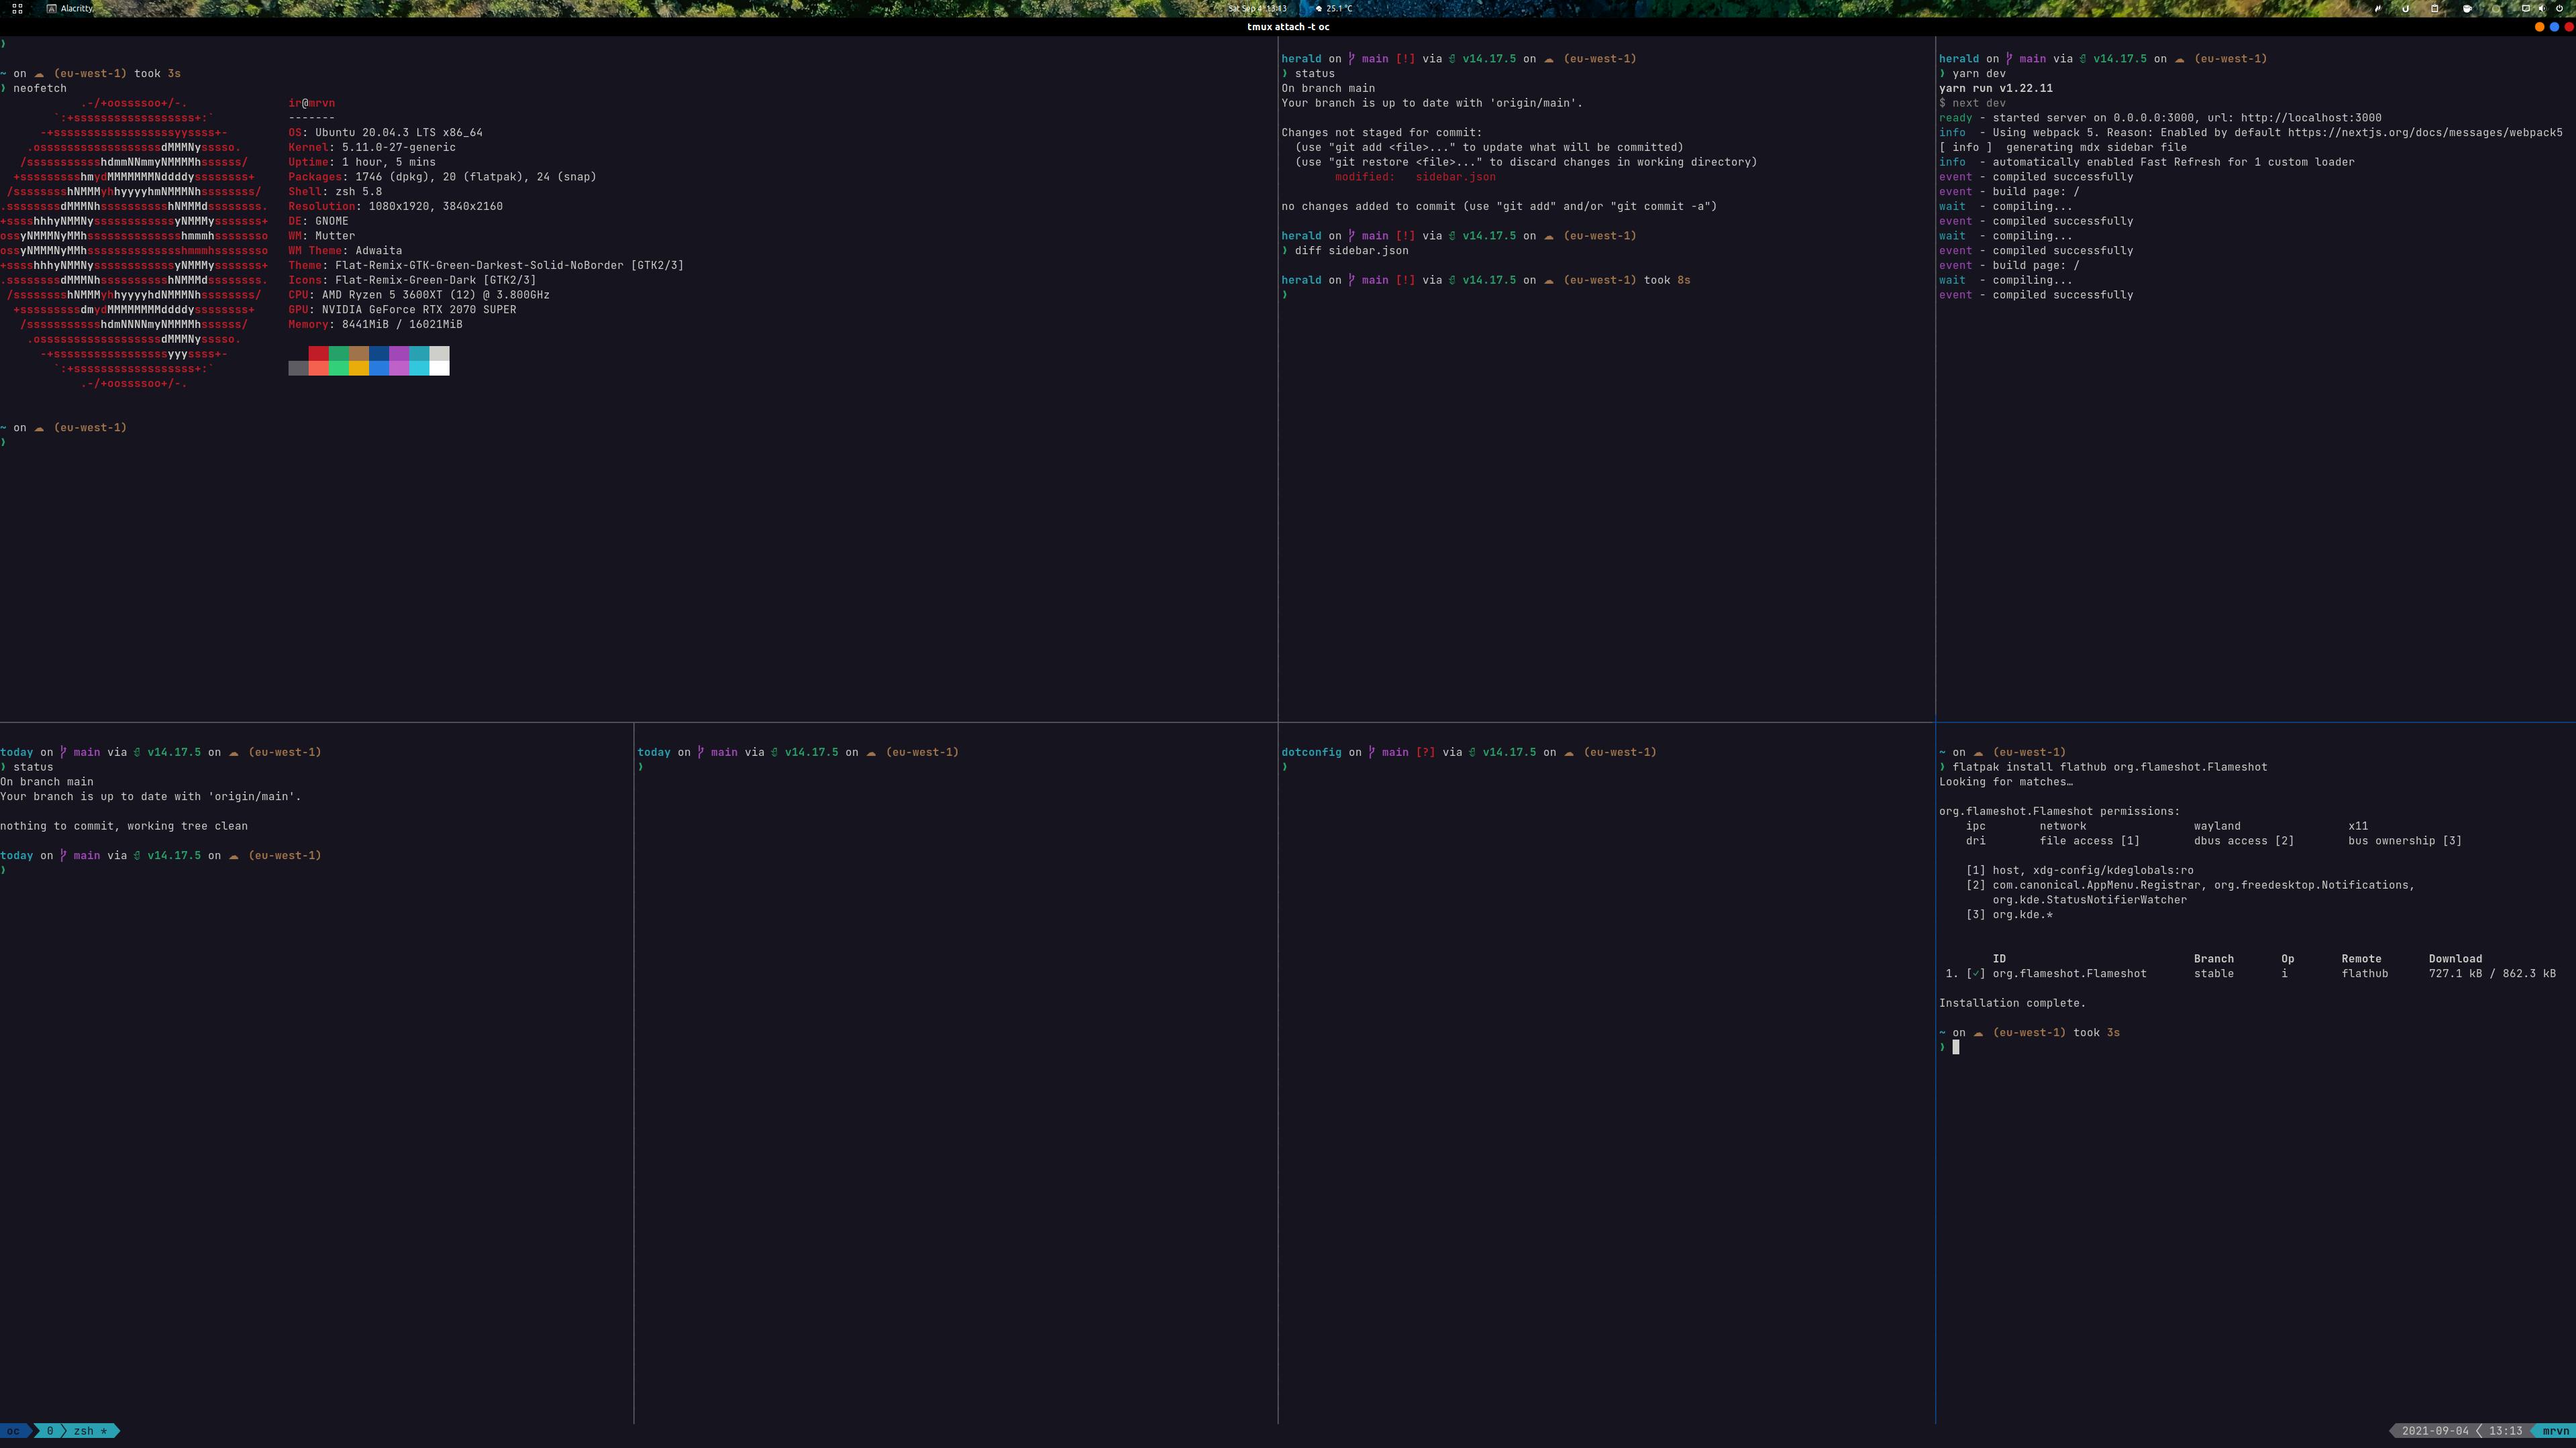Open the nextjs.org webpack5 docs link
2576x1448 pixels.
coord(2424,133)
